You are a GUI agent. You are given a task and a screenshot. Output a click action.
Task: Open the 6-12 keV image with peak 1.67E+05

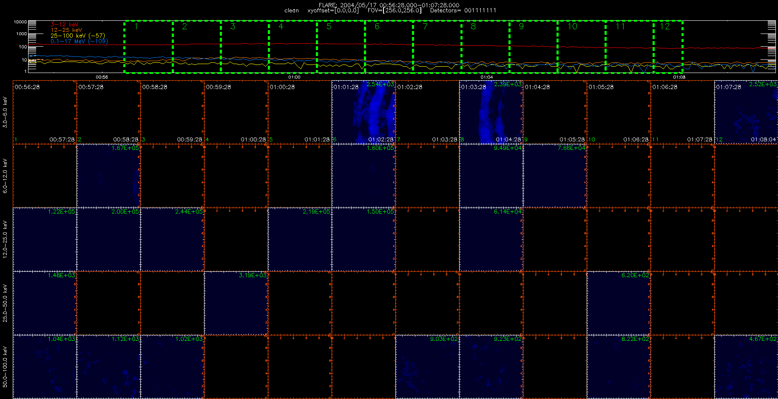[108, 176]
